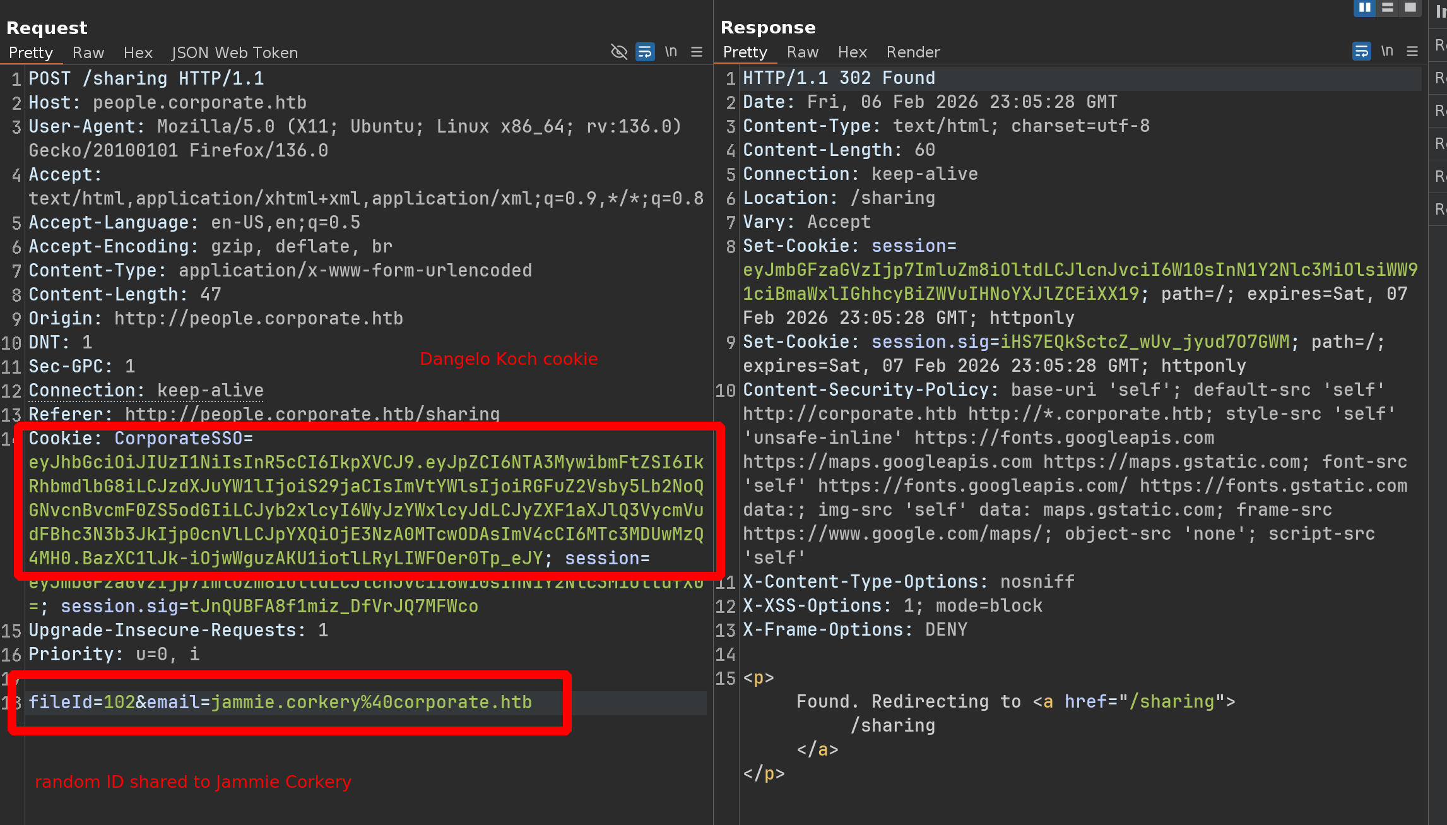Viewport: 1447px width, 825px height.
Task: Open the Request Hex tab
Action: 138,52
